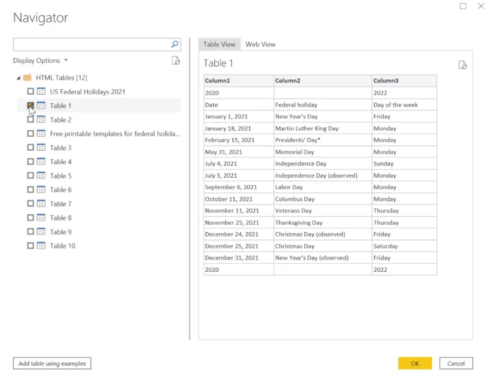The height and width of the screenshot is (375, 489).
Task: Click the Column1 header in preview
Action: pyautogui.click(x=239, y=81)
